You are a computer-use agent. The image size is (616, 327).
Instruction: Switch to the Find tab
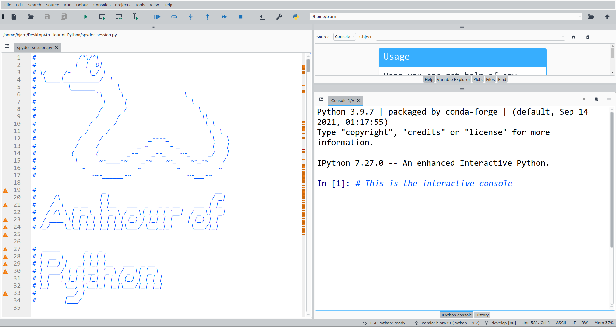click(502, 79)
